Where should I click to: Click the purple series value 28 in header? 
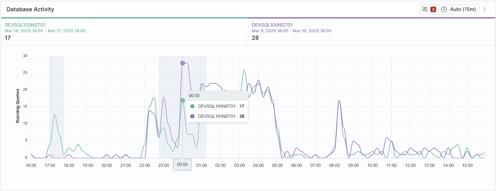pos(255,38)
